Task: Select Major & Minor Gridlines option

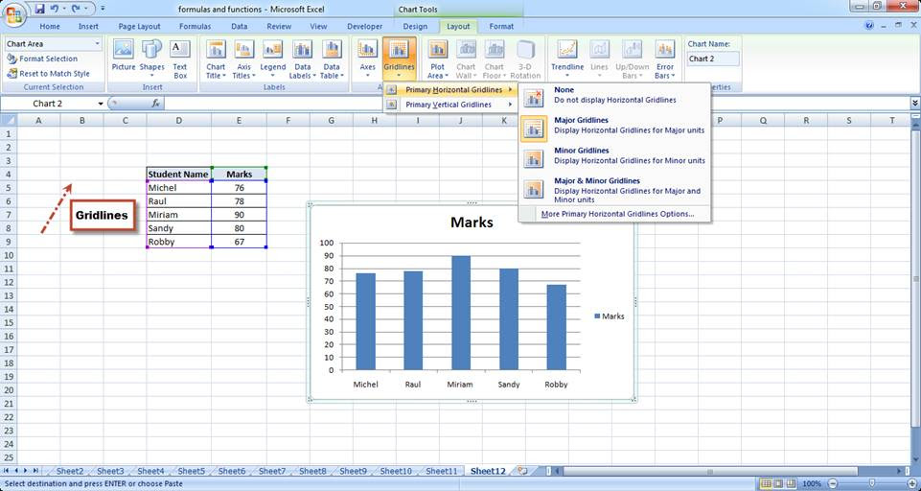Action: click(614, 190)
